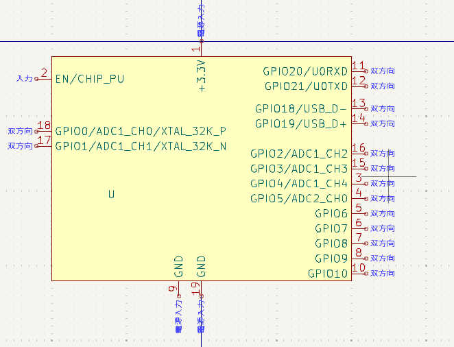The height and width of the screenshot is (347, 454).
Task: Select the GPIO18/USB_D- pin name
Action: point(301,108)
